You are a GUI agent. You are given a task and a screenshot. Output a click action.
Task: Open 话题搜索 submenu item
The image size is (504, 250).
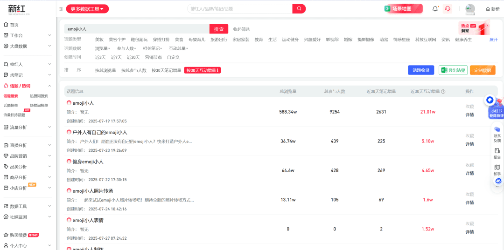click(11, 96)
